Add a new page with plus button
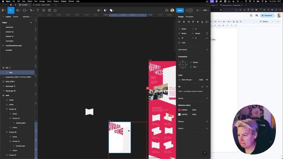283x159 pixels. coord(31,23)
